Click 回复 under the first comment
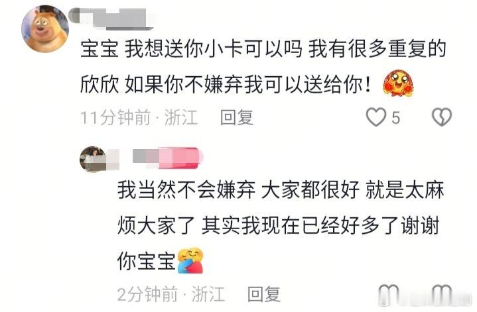477x312 pixels. 237,117
